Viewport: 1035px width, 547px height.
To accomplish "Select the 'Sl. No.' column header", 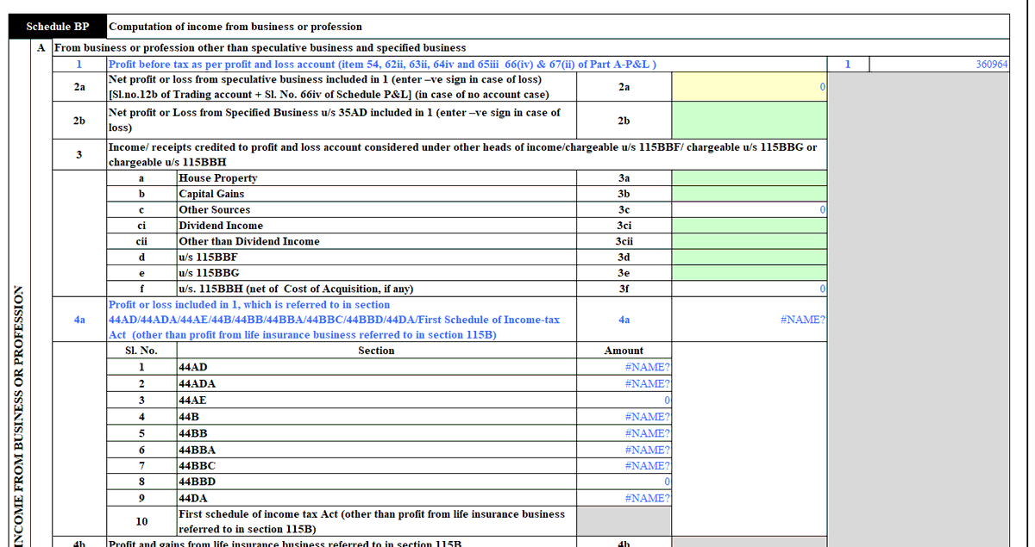I will [141, 351].
